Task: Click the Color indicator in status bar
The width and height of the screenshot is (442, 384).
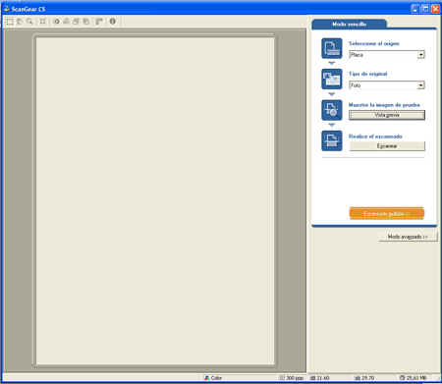Action: (x=213, y=378)
